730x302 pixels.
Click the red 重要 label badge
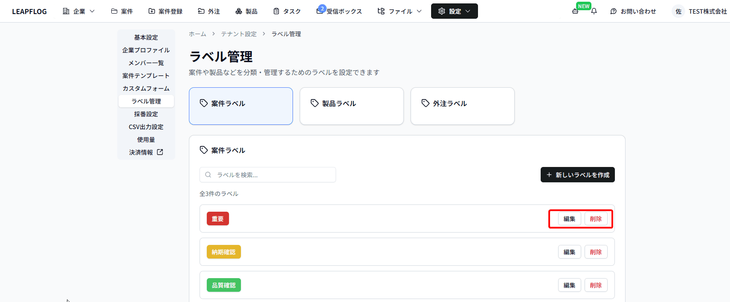218,219
